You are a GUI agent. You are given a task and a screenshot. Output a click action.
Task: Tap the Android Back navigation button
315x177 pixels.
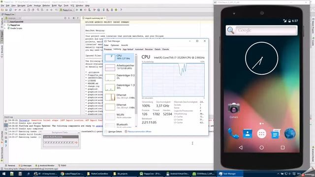point(241,147)
